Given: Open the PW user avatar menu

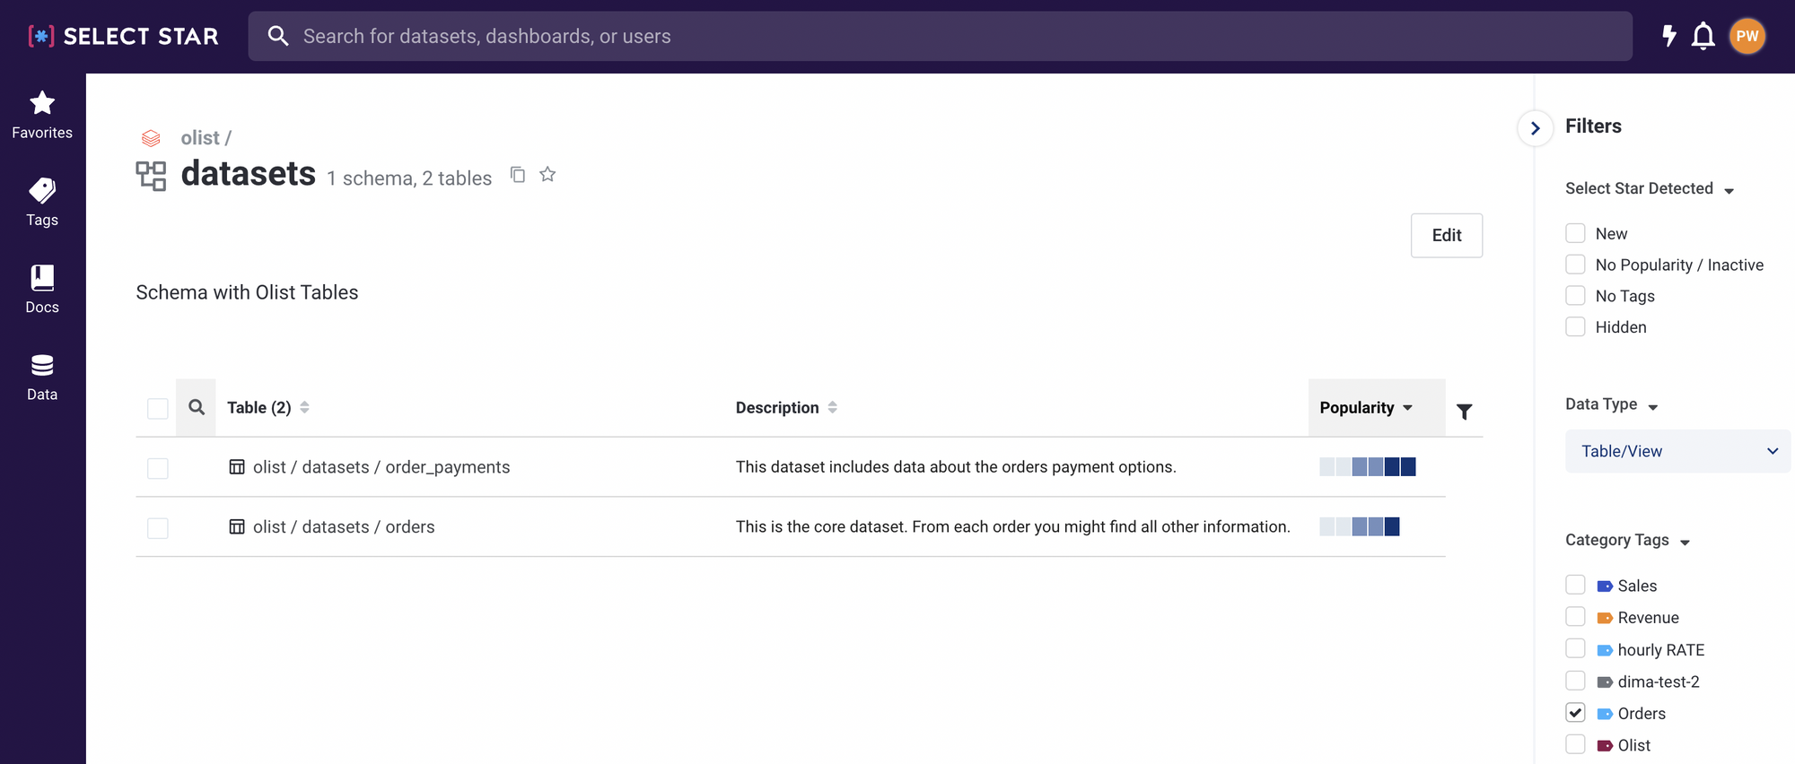Looking at the screenshot, I should [1747, 36].
